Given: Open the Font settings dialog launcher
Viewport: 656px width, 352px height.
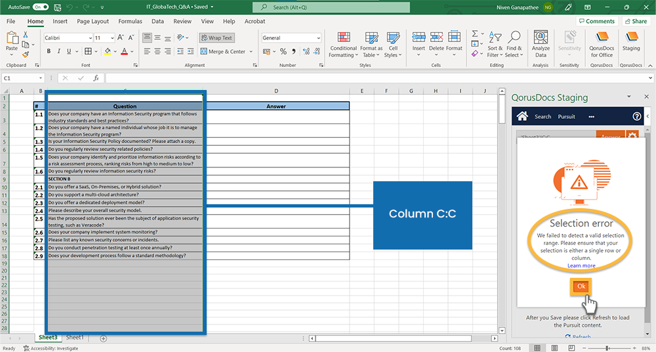Looking at the screenshot, I should pos(136,66).
